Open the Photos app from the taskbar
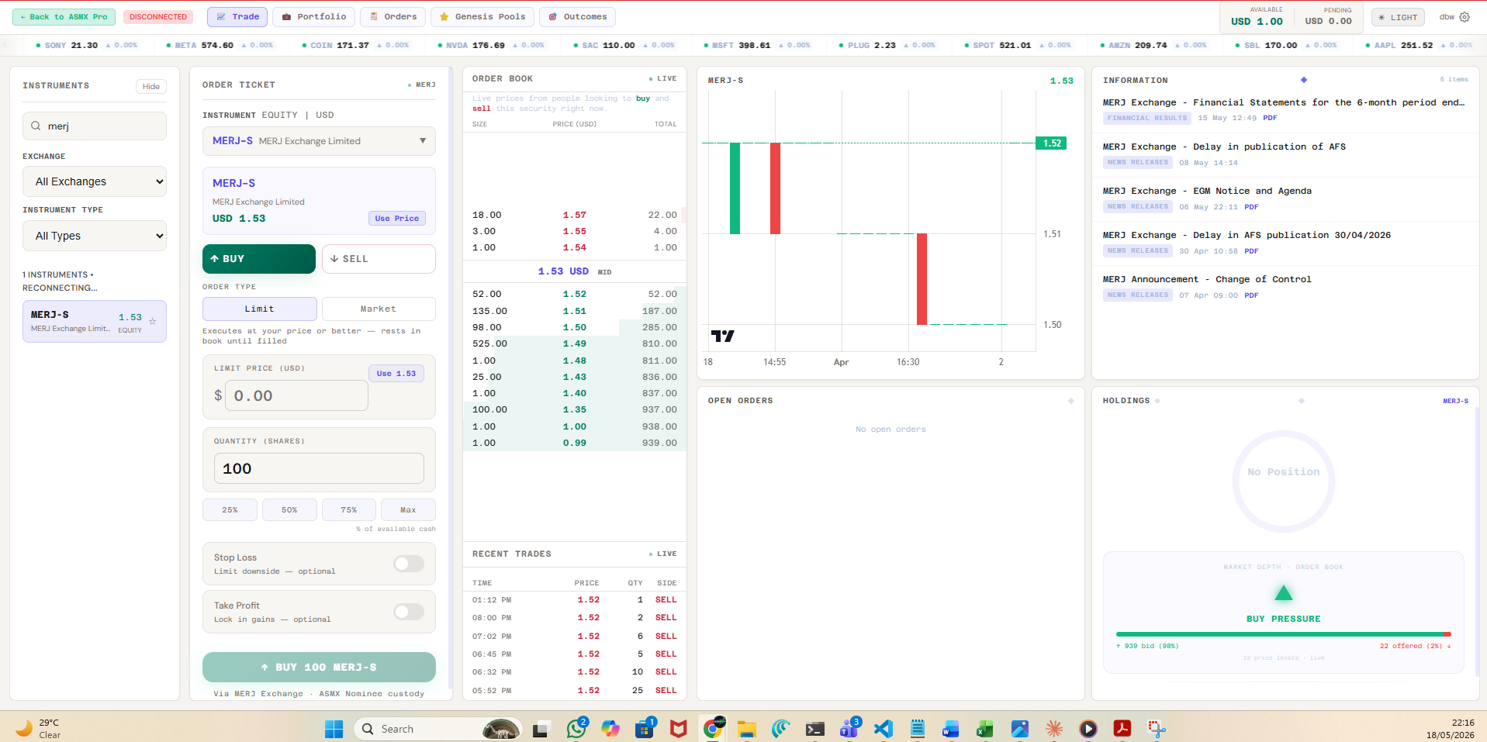Screen dimensions: 1487x742 [1020, 728]
